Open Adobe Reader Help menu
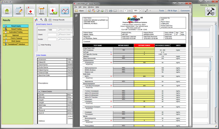This screenshot has height=129, width=219. [x=97, y=7]
